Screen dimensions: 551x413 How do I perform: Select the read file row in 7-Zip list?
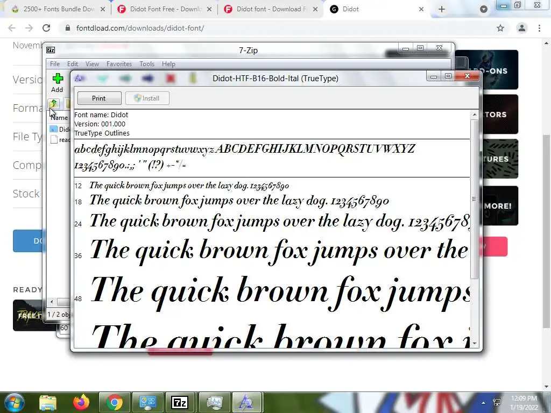coord(60,140)
